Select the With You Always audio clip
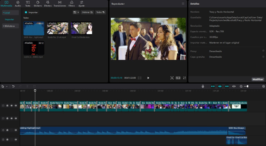 click(x=237, y=131)
